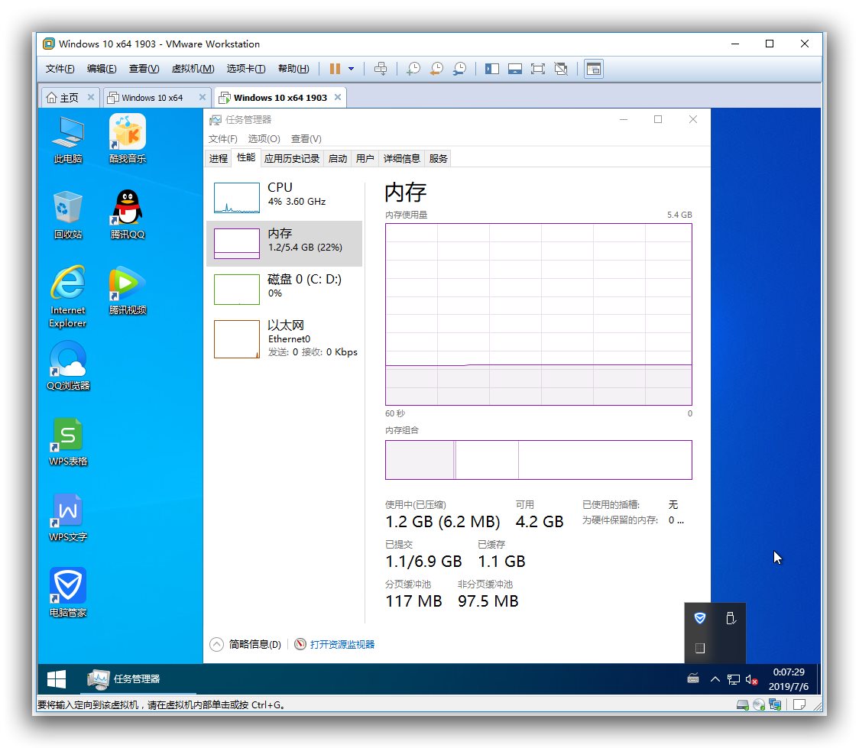
Task: Click the safely remove USB tray icon
Action: (x=730, y=618)
